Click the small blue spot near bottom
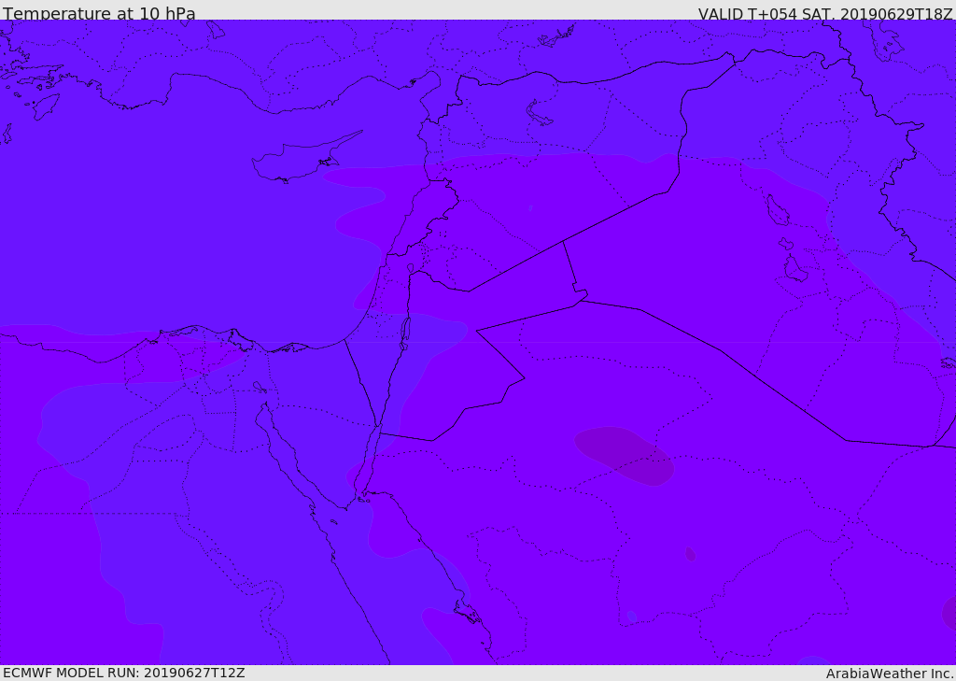This screenshot has height=681, width=956. click(632, 617)
